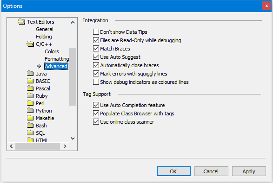
Task: Uncheck Use online class scanner
Action: [x=96, y=122]
